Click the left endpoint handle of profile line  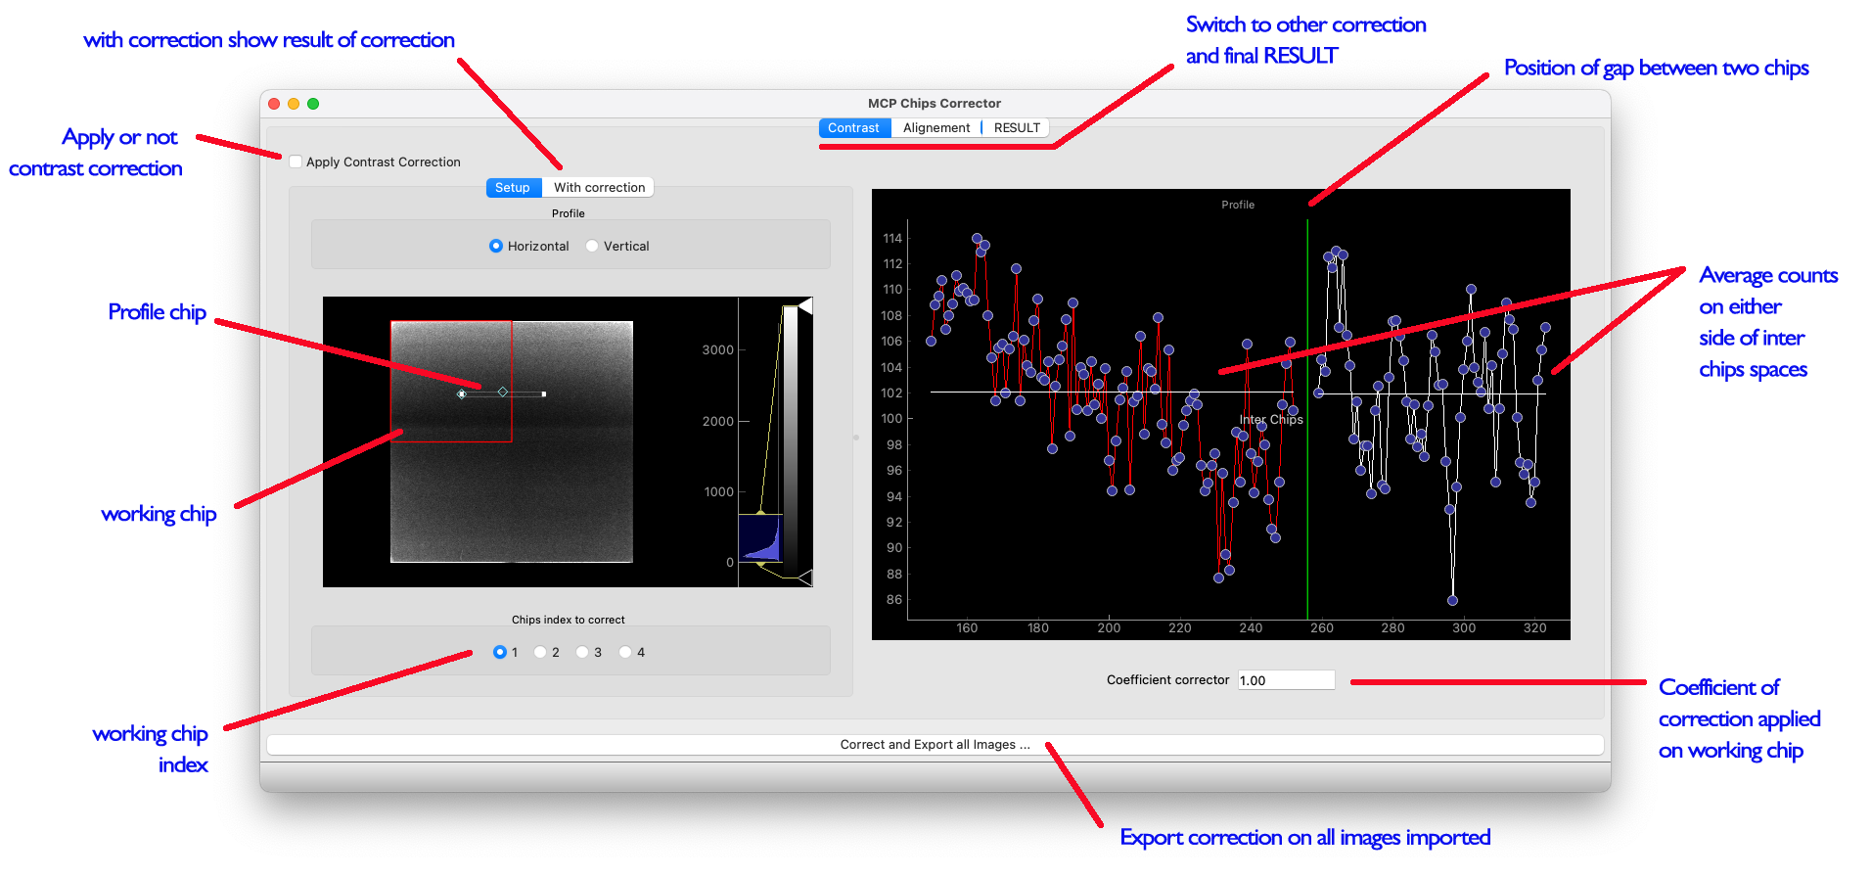(462, 394)
